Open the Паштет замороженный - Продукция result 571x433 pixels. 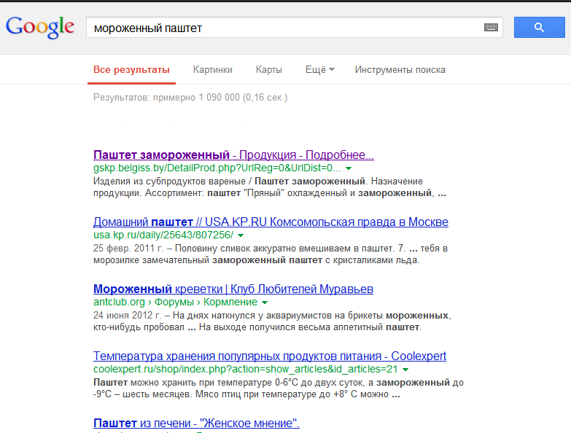(233, 155)
